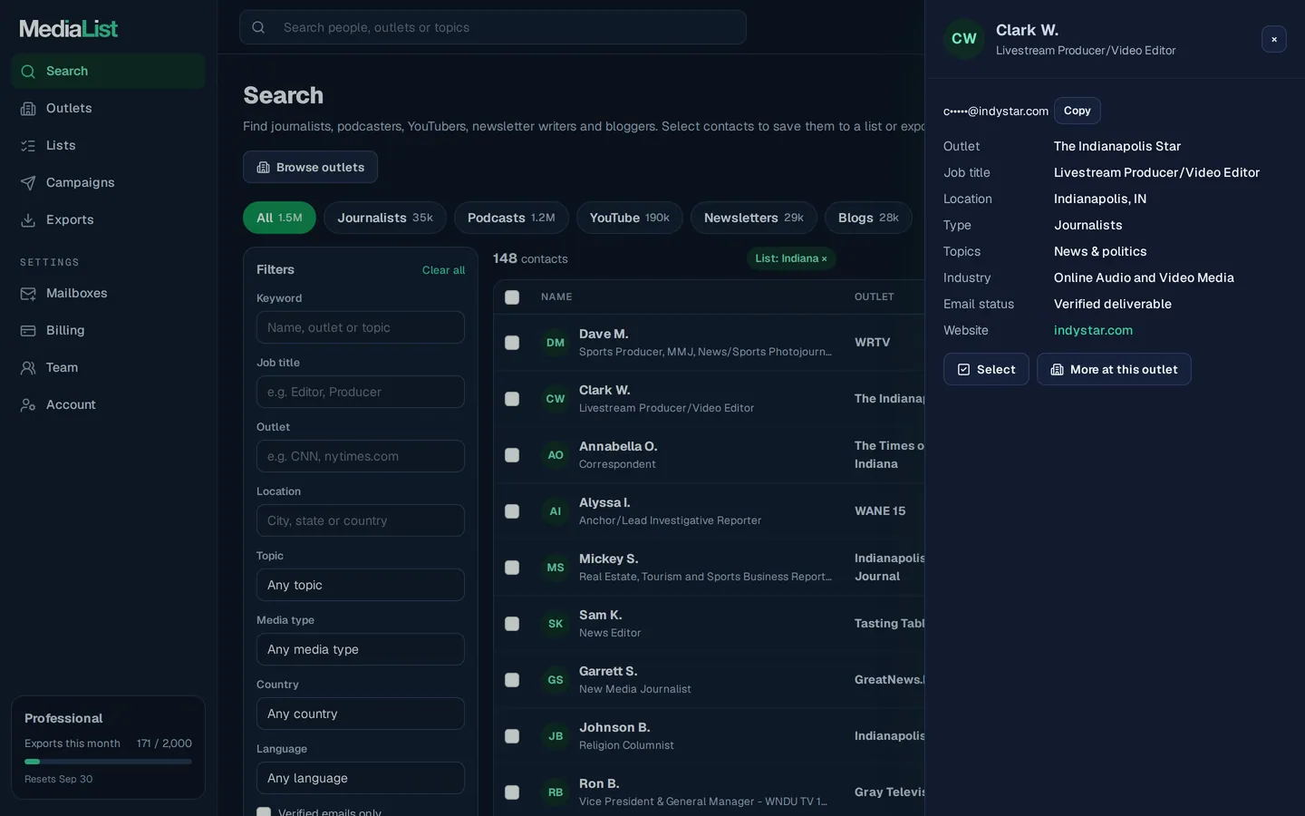Focus the top search people field
This screenshot has width=1305, height=816.
(493, 27)
